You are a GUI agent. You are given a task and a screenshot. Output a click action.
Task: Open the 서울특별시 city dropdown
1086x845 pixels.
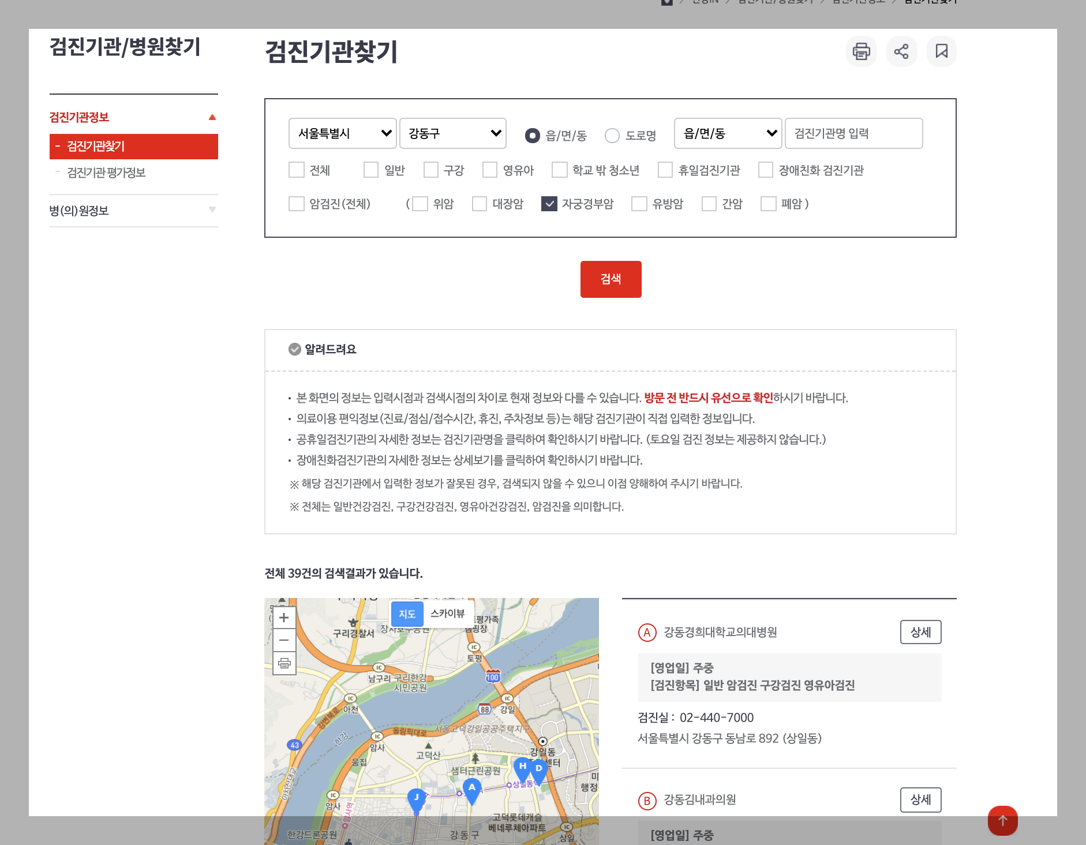(343, 133)
